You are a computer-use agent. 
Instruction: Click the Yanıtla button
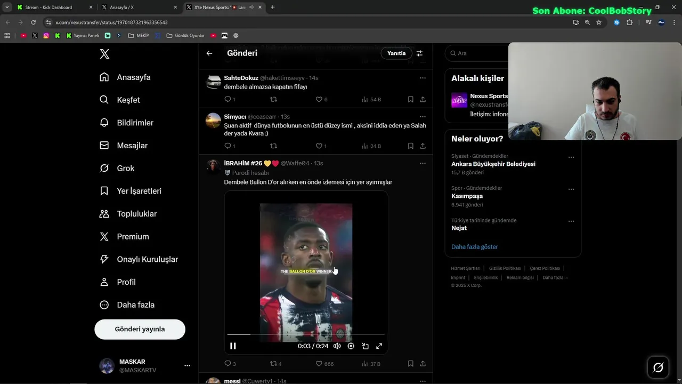396,53
